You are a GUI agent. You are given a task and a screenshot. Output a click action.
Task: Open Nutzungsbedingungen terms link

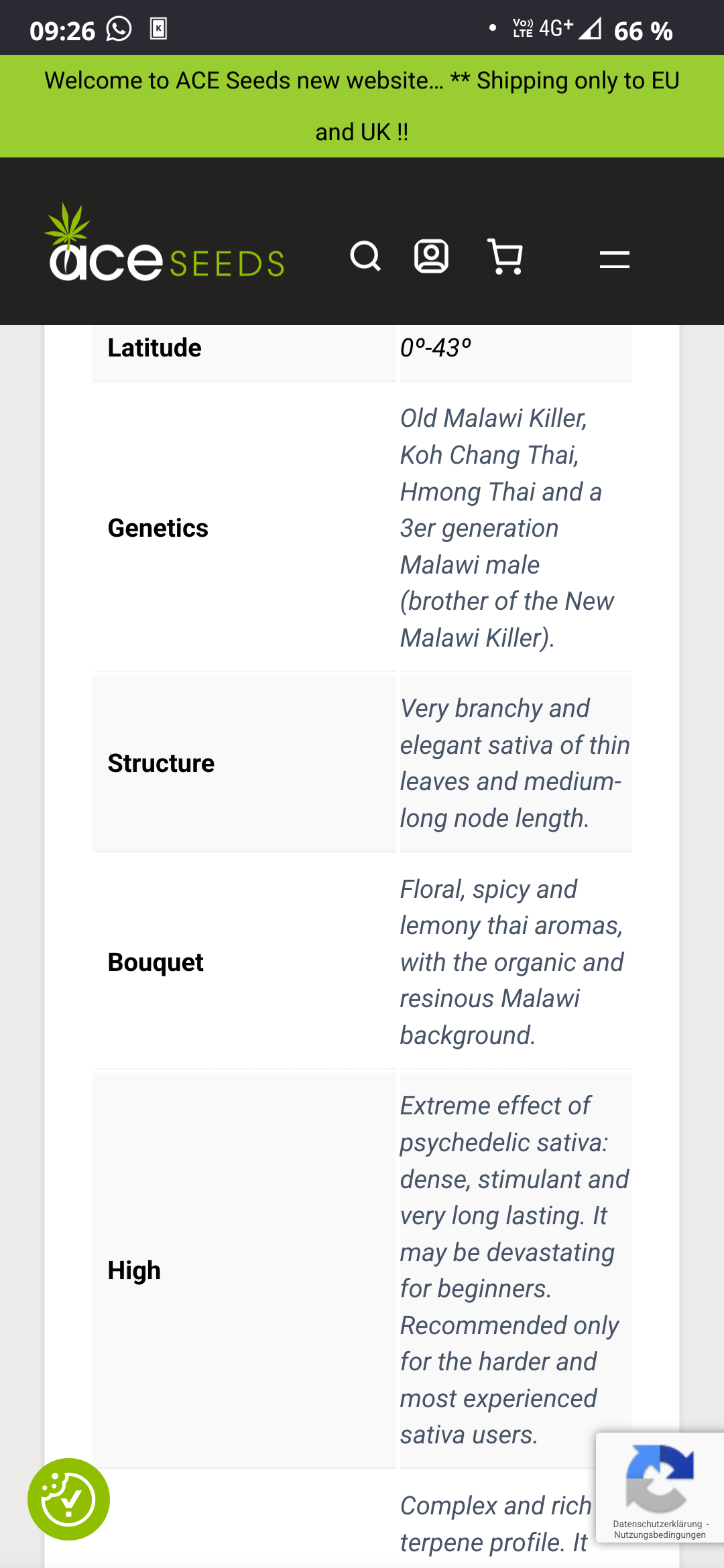(660, 1535)
